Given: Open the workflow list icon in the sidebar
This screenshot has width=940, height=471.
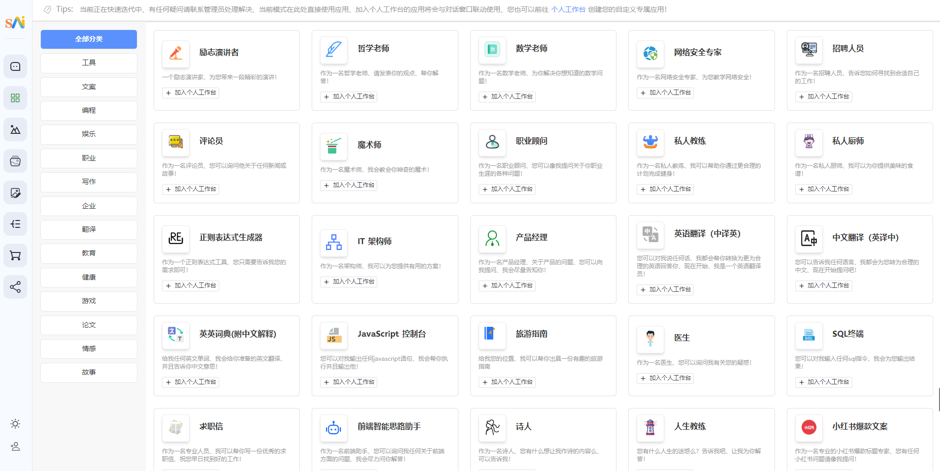Looking at the screenshot, I should (15, 224).
